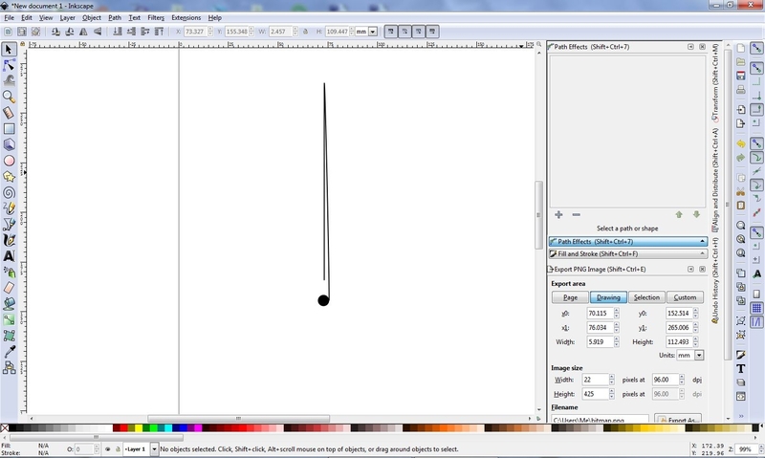Set export area to Selection

[x=646, y=297]
